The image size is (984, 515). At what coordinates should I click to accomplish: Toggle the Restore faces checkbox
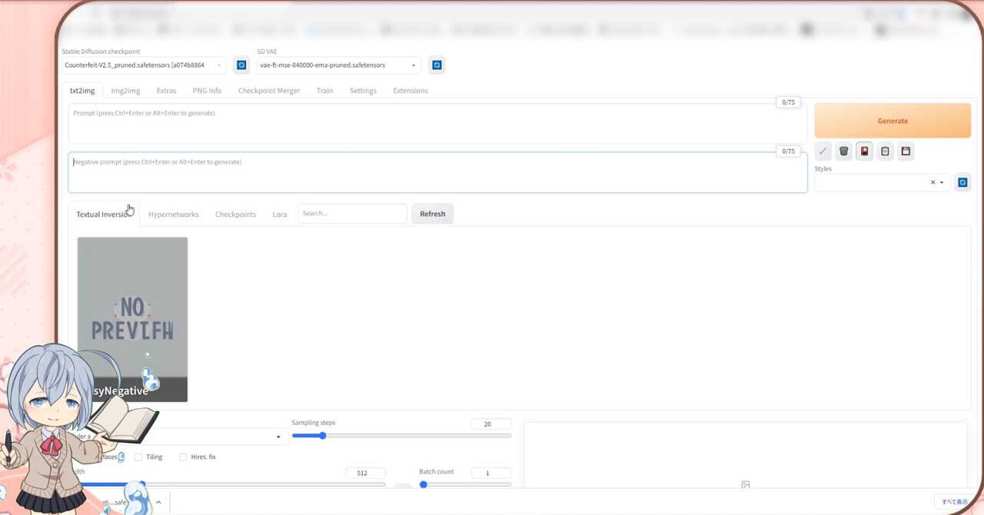coord(87,457)
